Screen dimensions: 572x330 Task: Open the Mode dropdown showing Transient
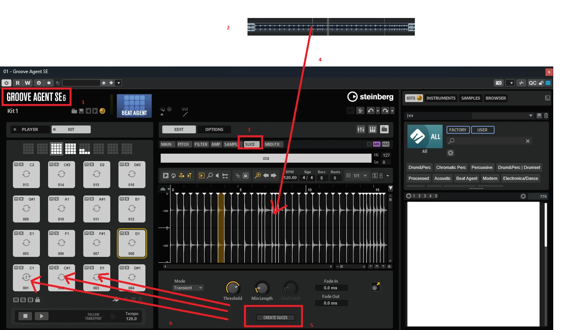coord(188,288)
